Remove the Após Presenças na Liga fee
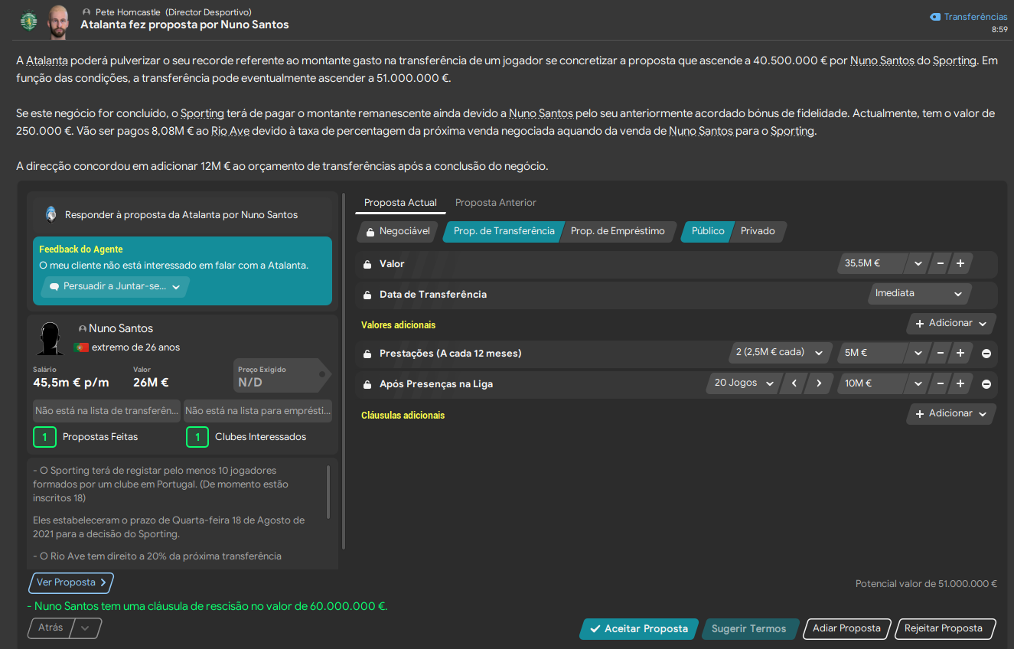The width and height of the screenshot is (1014, 649). [x=986, y=384]
